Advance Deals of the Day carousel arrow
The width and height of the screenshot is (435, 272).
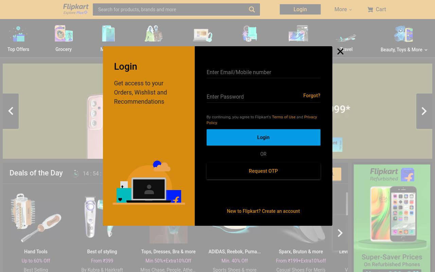[x=340, y=233]
